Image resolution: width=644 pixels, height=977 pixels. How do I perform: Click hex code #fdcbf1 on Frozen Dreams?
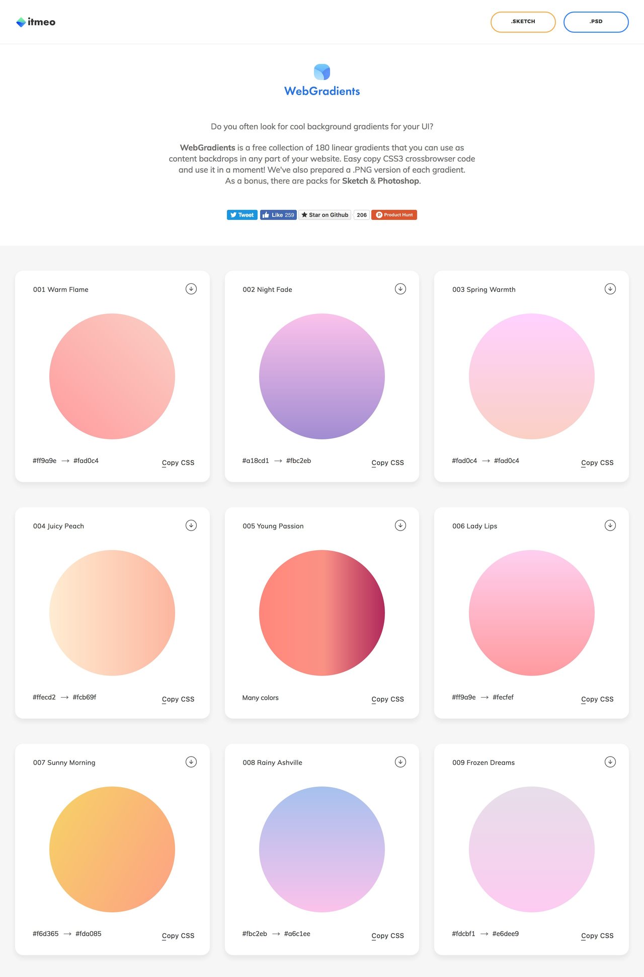pos(463,934)
